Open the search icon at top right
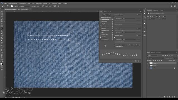Image resolution: width=178 pixels, height=100 pixels. (172, 6)
